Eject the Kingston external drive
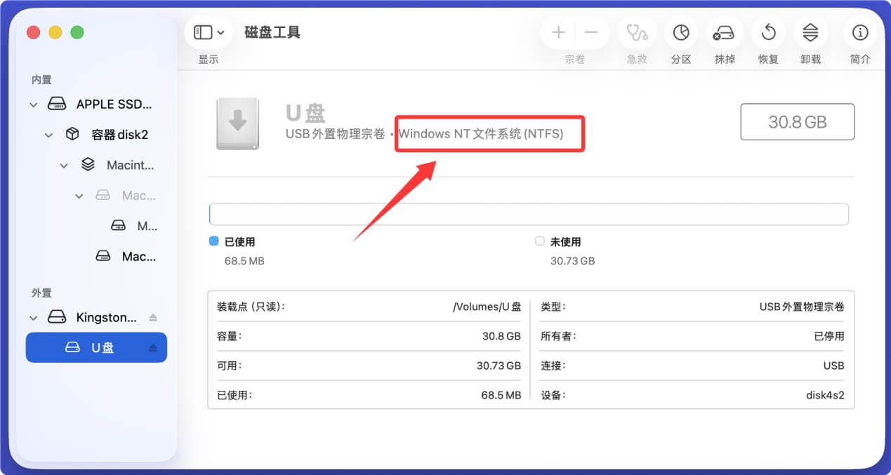The image size is (891, 475). point(153,316)
